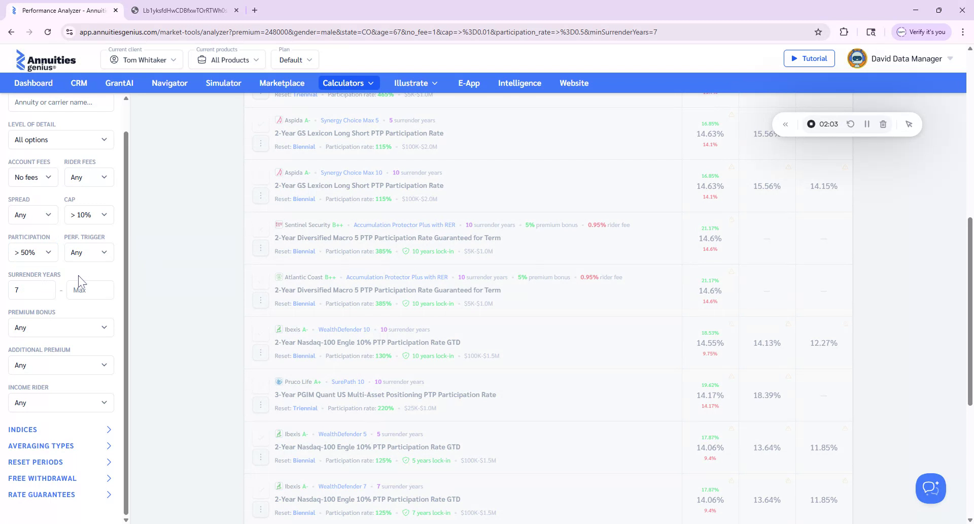
Task: Pause the recording
Action: 867,124
